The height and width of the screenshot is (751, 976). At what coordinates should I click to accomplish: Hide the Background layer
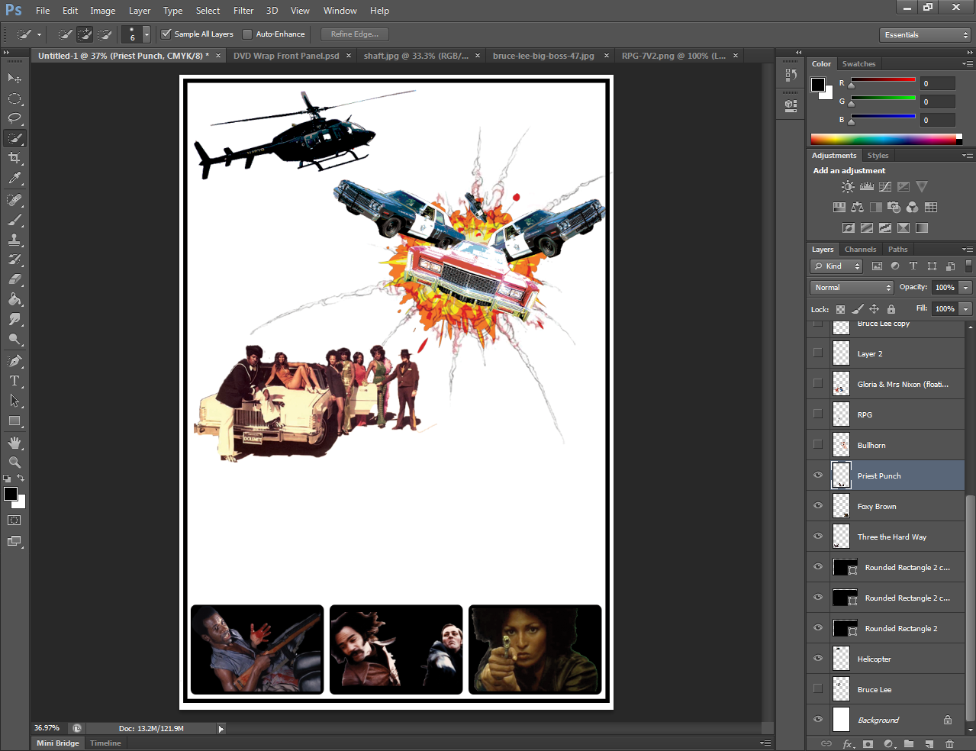[818, 719]
